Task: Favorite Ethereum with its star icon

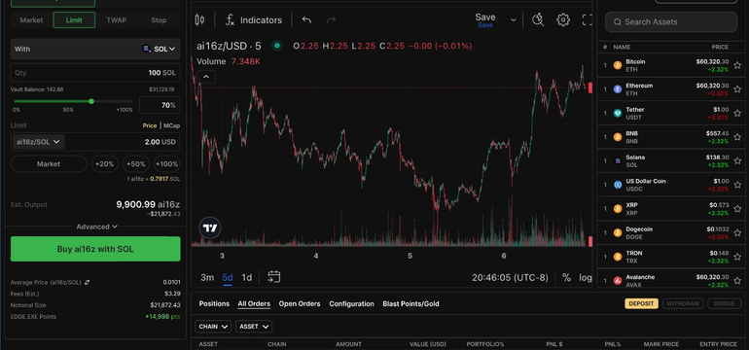Action: pos(737,89)
